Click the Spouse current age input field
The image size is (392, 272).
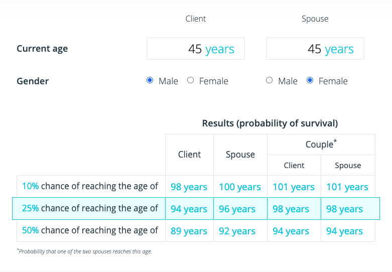click(315, 49)
